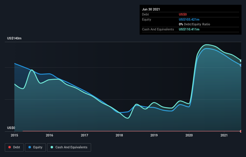Toggle the Debt legend button
Viewport: 246px width, 157px height.
pyautogui.click(x=14, y=147)
